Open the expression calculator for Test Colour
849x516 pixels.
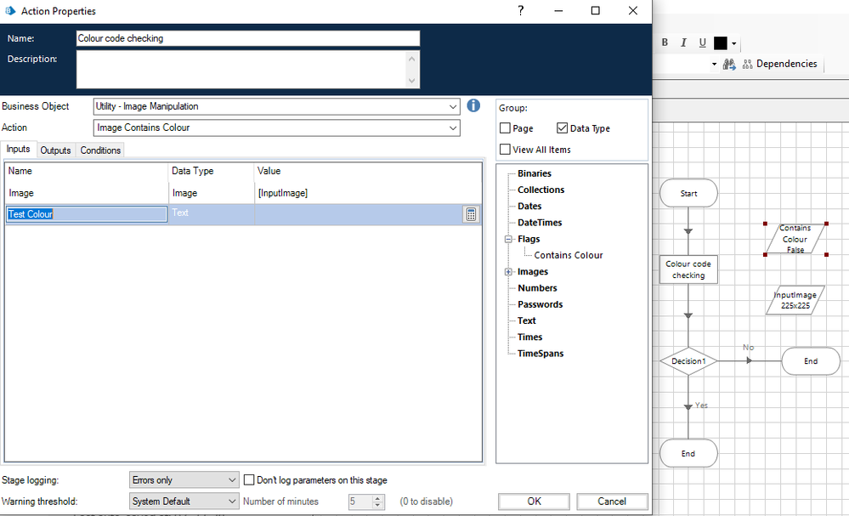(x=471, y=214)
